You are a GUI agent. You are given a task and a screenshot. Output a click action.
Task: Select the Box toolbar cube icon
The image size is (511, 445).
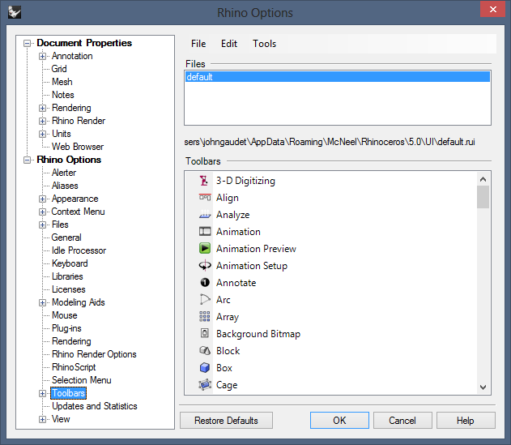205,368
